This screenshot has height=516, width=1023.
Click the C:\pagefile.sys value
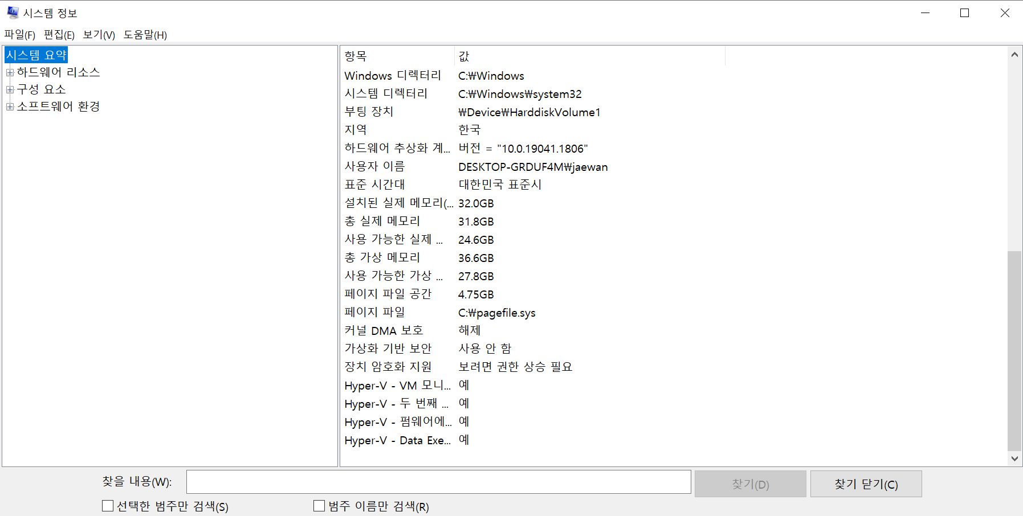[x=497, y=313]
